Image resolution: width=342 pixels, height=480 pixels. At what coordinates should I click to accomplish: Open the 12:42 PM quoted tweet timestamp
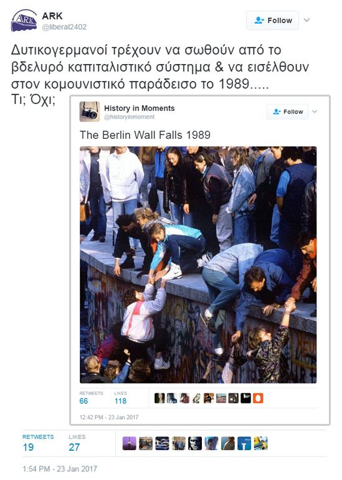(108, 417)
